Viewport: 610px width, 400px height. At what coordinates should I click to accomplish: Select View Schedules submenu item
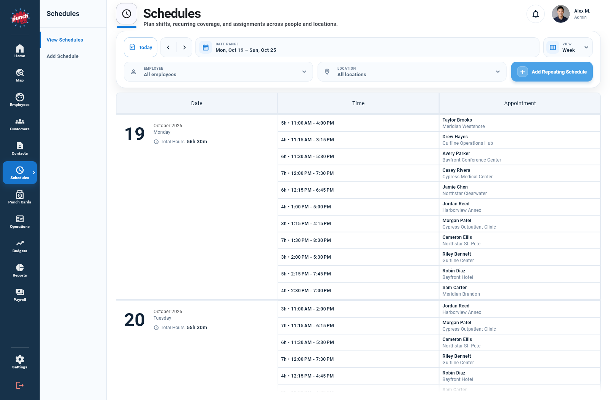[65, 40]
